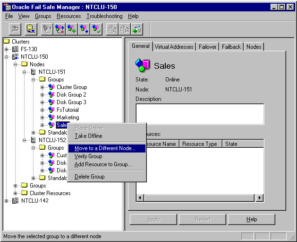297x242 pixels.
Task: Open the Troubleshooting menu
Action: coord(104,16)
